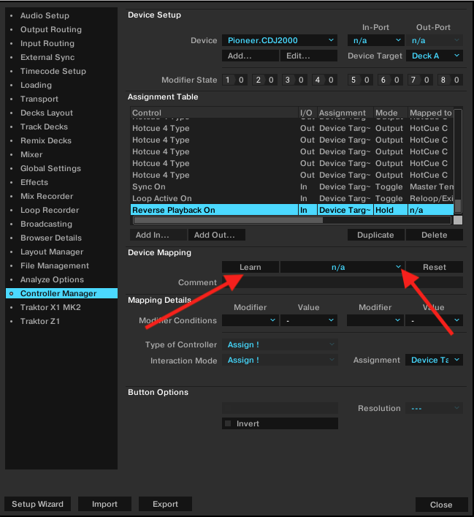This screenshot has height=517, width=474.
Task: Open the Device dropdown showing Pioneer.CDJ2000
Action: 279,40
